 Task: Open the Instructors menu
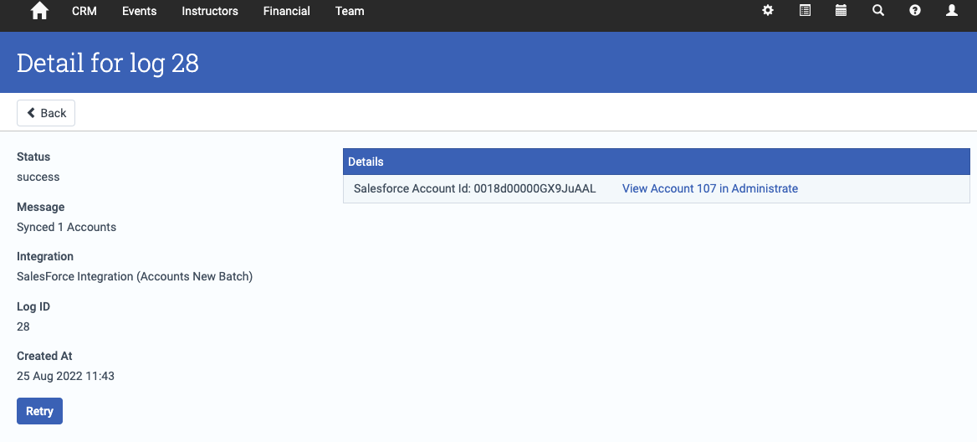point(210,11)
